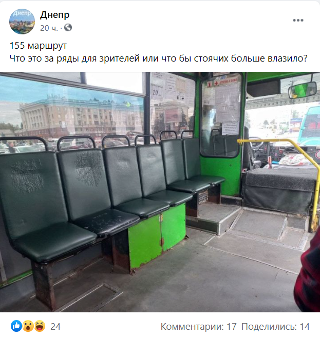
Task: Click the Haha laughing reaction icon
Action: pyautogui.click(x=40, y=326)
